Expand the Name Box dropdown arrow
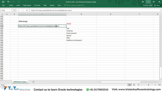The image size is (162, 91). [x=11, y=10]
